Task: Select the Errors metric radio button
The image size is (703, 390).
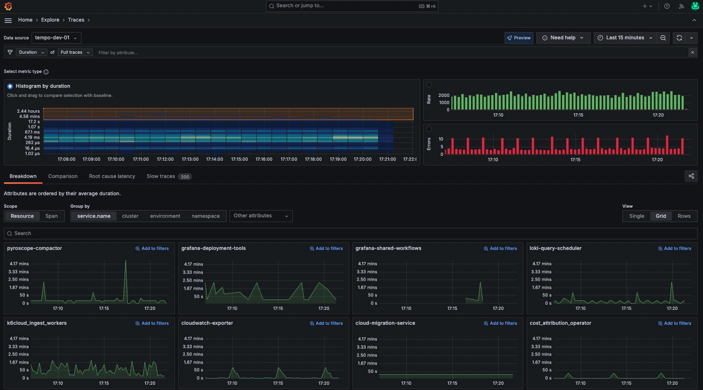Action: 429,129
